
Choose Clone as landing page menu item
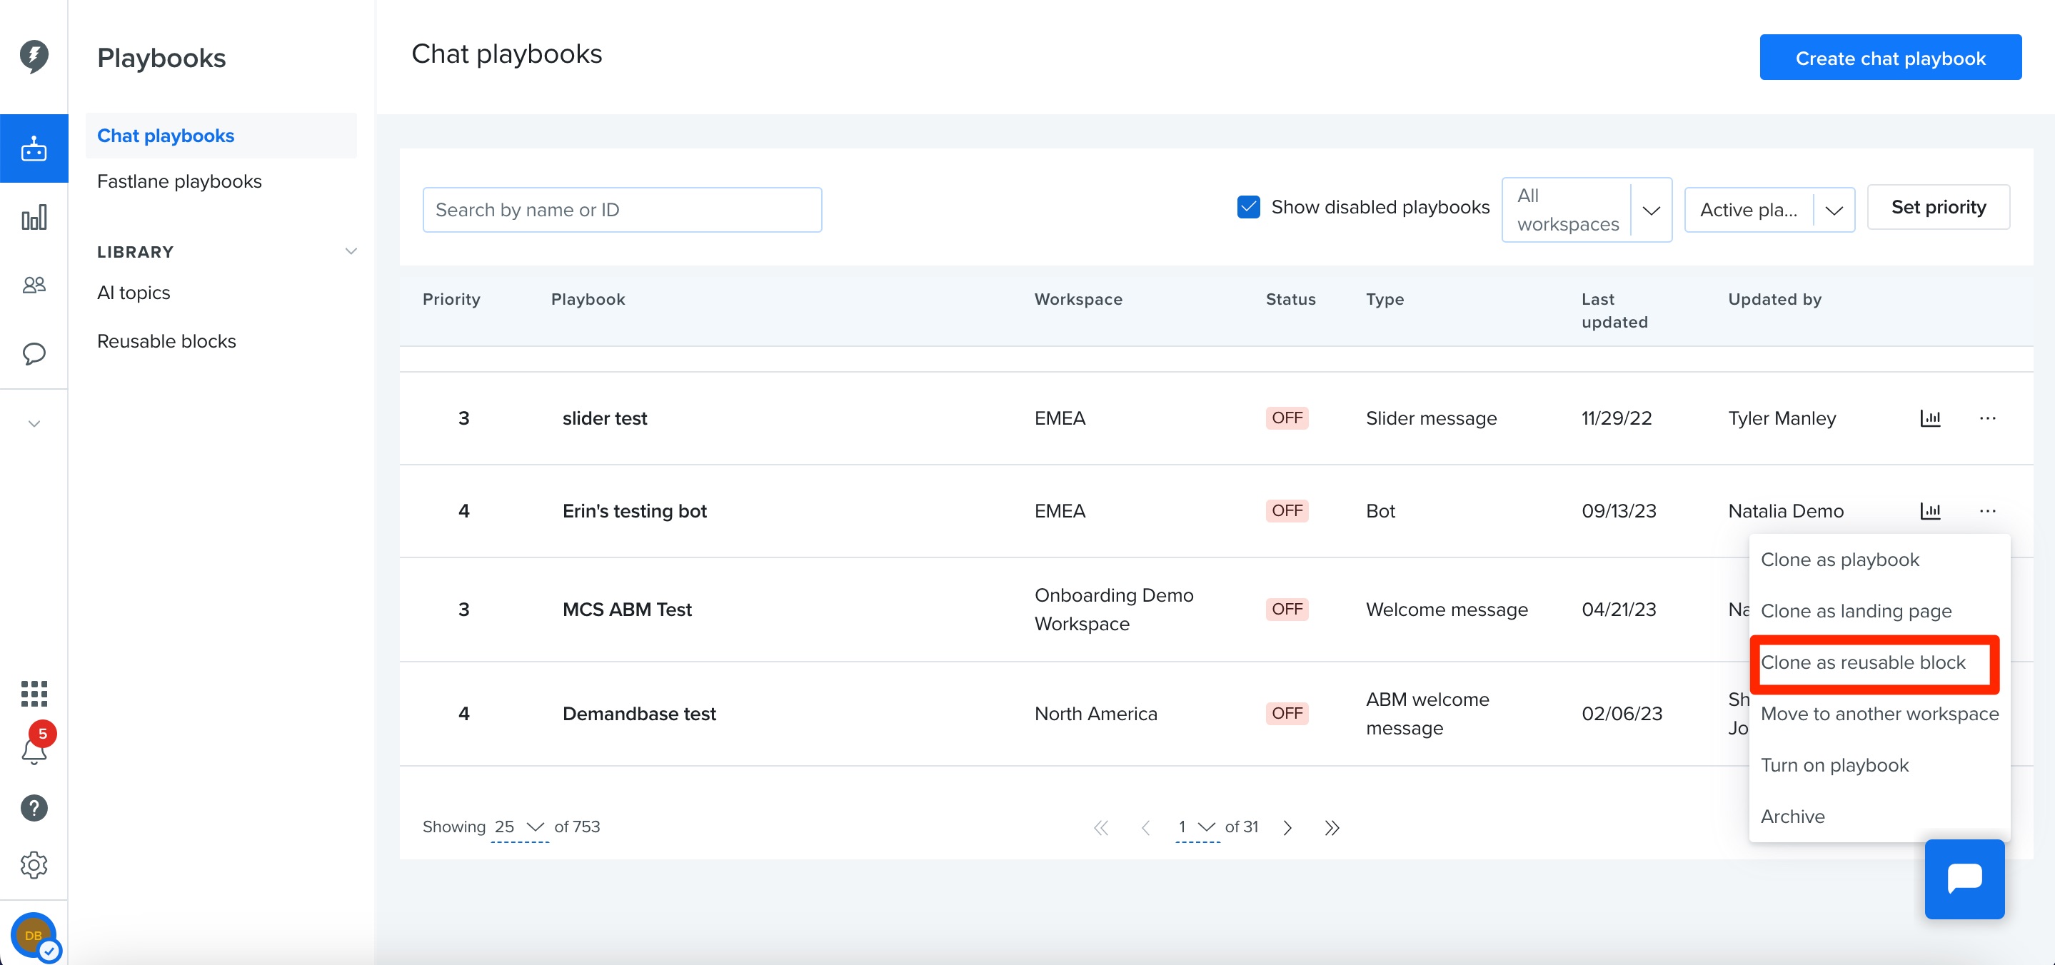tap(1856, 610)
